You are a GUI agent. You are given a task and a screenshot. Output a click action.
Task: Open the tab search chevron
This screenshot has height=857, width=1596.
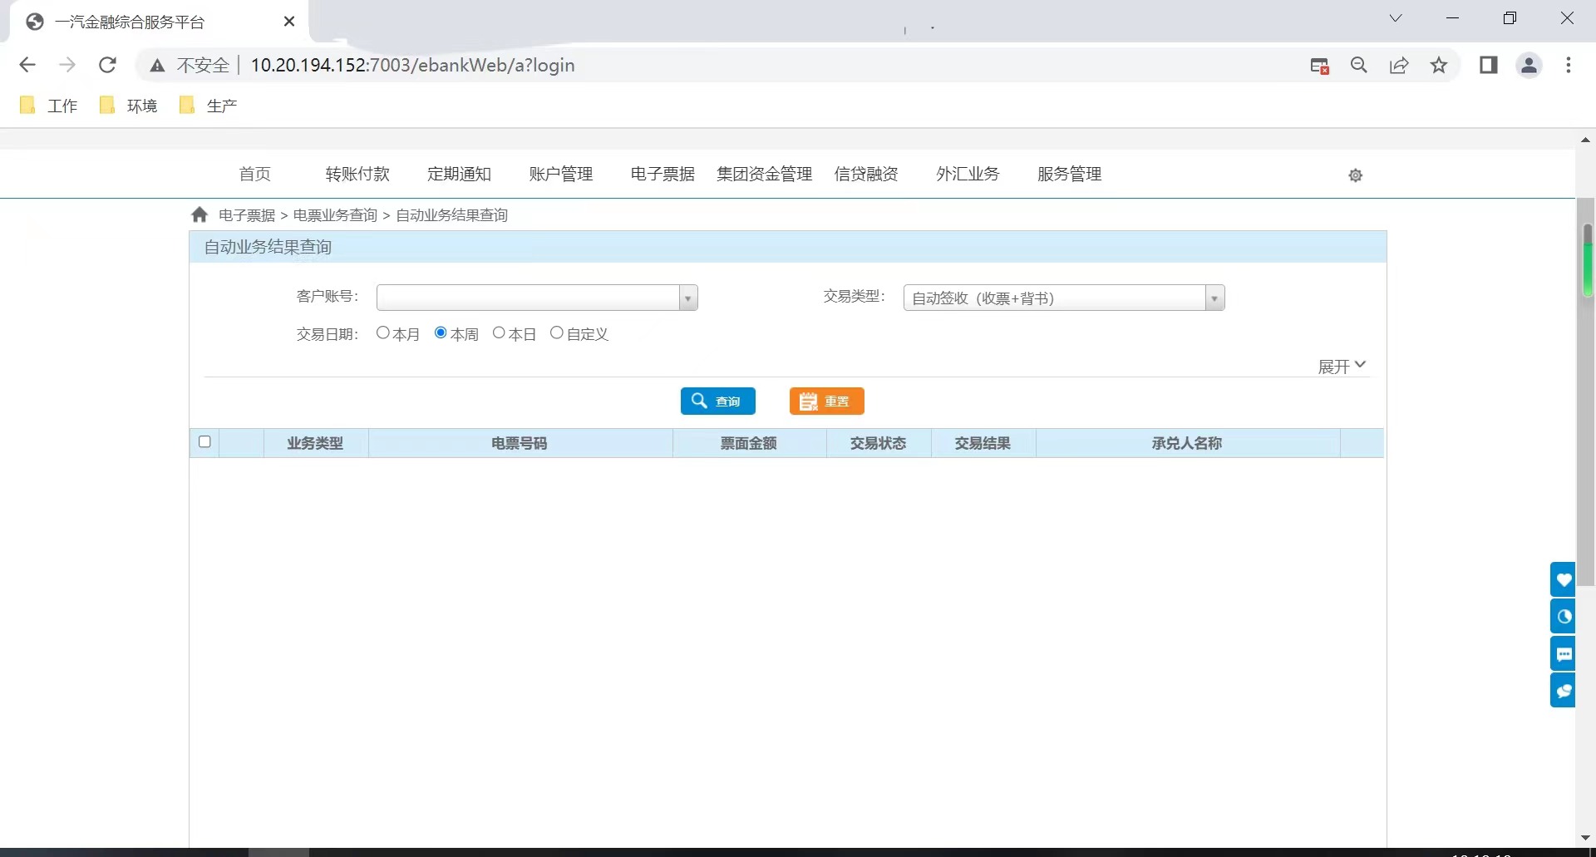point(1396,18)
